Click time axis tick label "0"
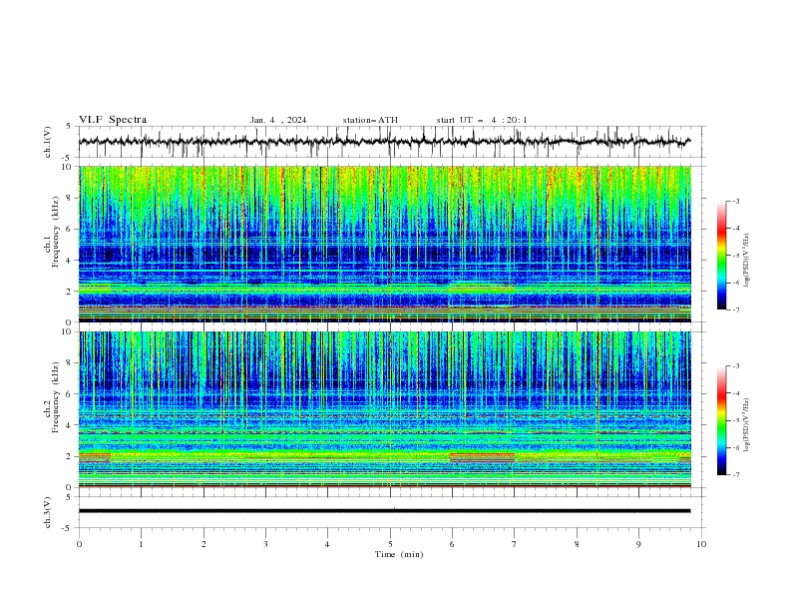This screenshot has width=790, height=611. tap(79, 544)
